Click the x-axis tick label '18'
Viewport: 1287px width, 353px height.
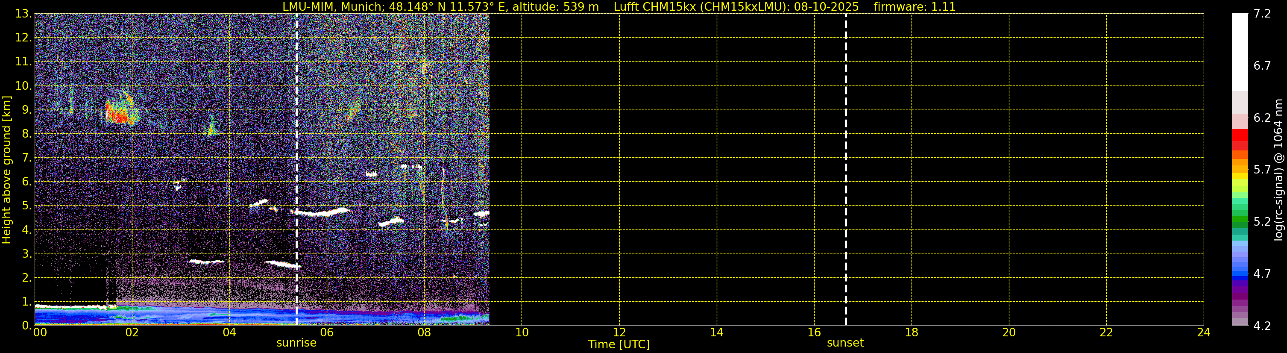911,332
